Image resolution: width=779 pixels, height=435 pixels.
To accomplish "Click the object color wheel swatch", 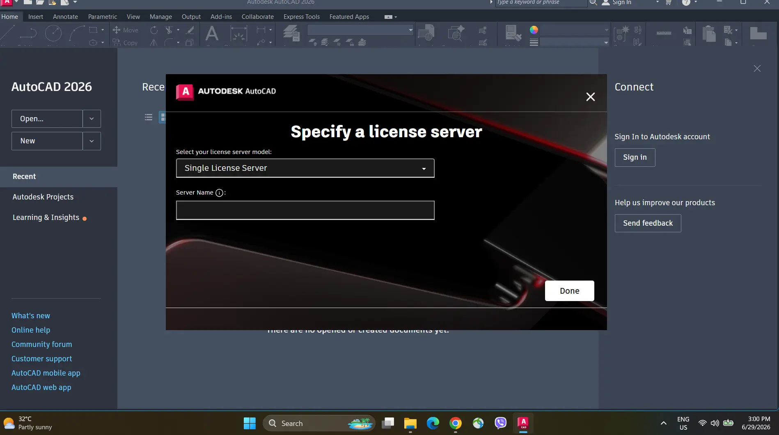I will [x=534, y=30].
